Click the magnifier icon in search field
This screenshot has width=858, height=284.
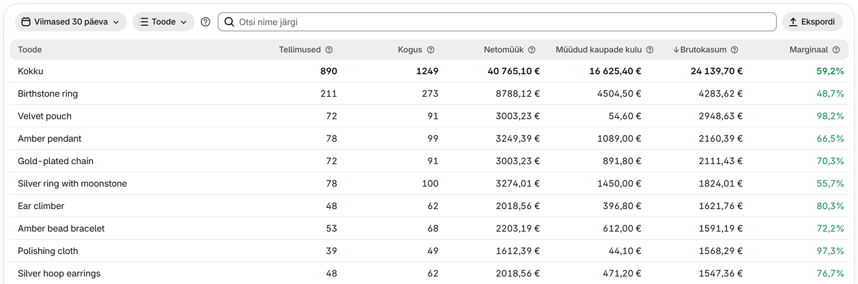[229, 22]
